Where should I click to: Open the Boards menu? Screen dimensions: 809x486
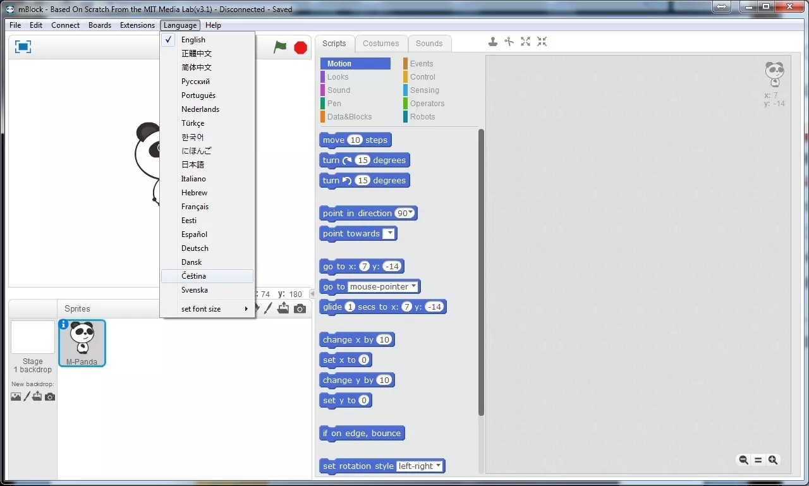click(x=100, y=25)
